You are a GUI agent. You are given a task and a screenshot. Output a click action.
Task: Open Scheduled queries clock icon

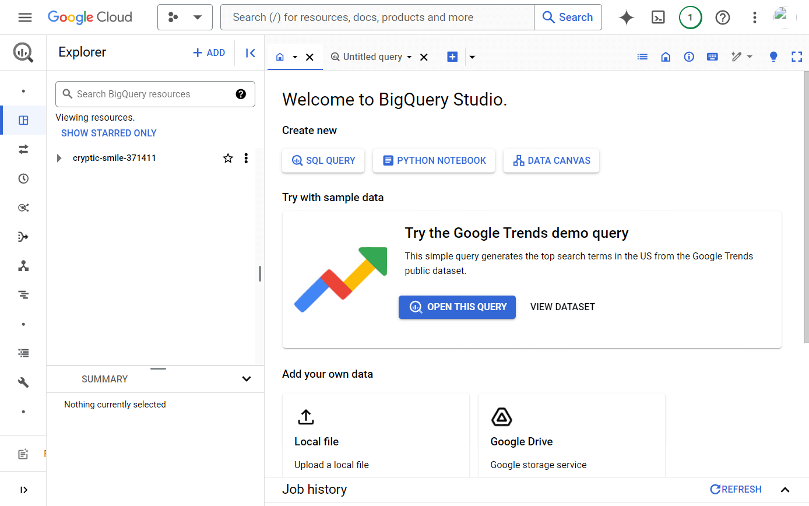point(23,178)
